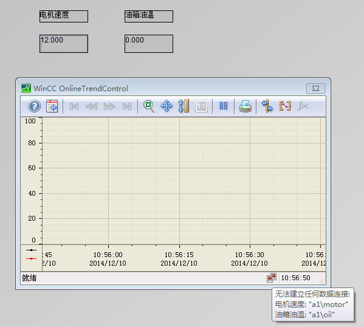
Task: Select the zoom area magnifier tool
Action: click(x=149, y=106)
